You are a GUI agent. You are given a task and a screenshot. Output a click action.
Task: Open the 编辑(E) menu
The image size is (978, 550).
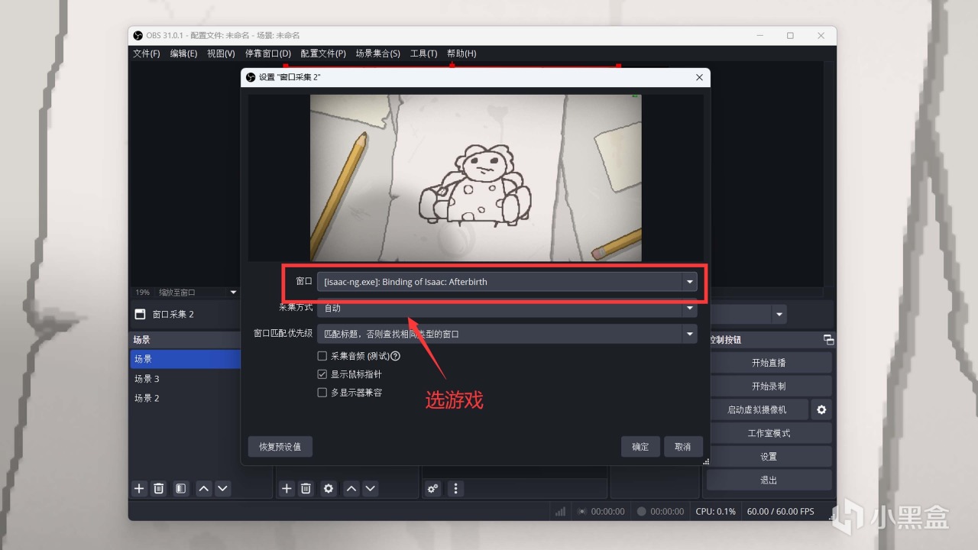(x=183, y=53)
